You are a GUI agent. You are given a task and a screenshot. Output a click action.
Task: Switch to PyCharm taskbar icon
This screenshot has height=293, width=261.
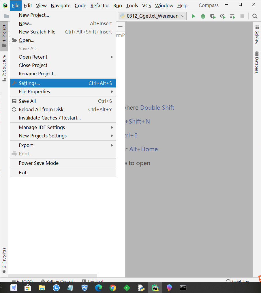[x=155, y=288]
